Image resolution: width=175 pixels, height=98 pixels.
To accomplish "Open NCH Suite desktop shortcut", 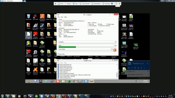I will [35, 17].
